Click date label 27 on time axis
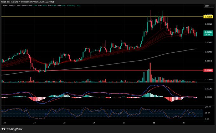Screen dimensions: 216x133 click(x=124, y=123)
